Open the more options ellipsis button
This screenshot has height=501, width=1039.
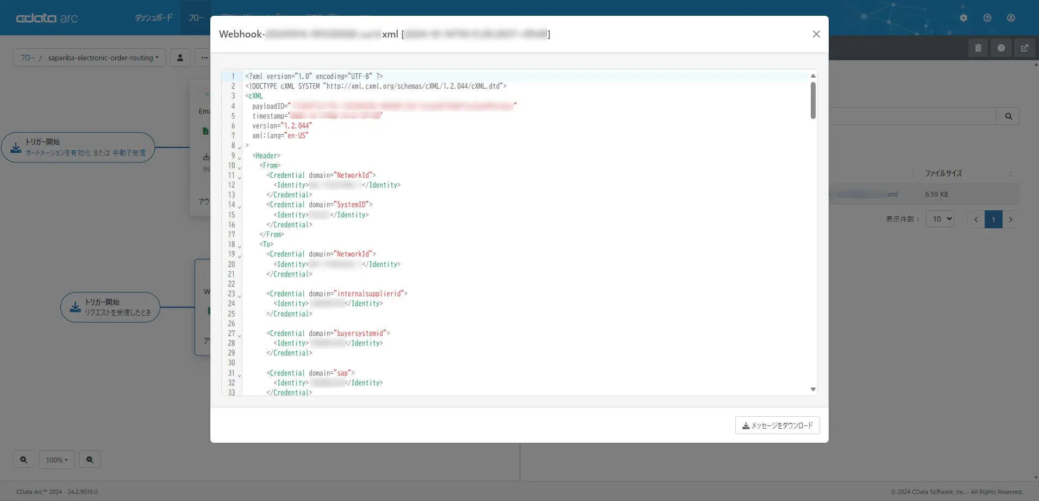pyautogui.click(x=204, y=58)
